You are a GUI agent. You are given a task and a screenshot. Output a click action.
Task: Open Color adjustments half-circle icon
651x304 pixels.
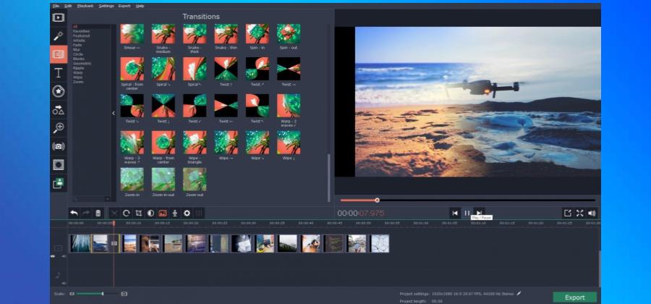coord(150,213)
